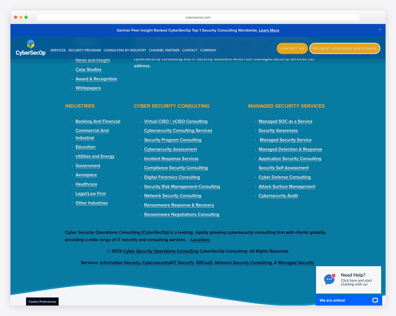Open Cybersecurity&IT Security footer link

coord(168,263)
